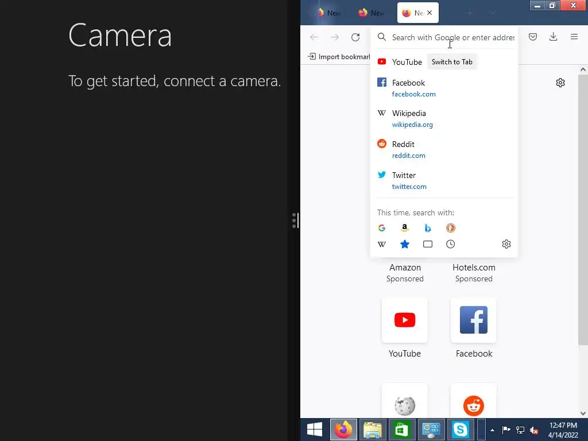The width and height of the screenshot is (588, 441).
Task: Open the Windows Start button
Action: pyautogui.click(x=314, y=430)
